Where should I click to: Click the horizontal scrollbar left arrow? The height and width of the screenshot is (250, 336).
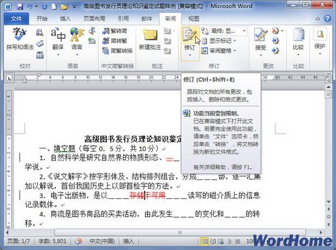(x=8, y=233)
